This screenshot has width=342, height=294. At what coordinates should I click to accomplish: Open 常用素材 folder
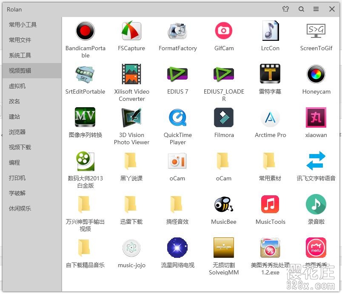pos(269,161)
